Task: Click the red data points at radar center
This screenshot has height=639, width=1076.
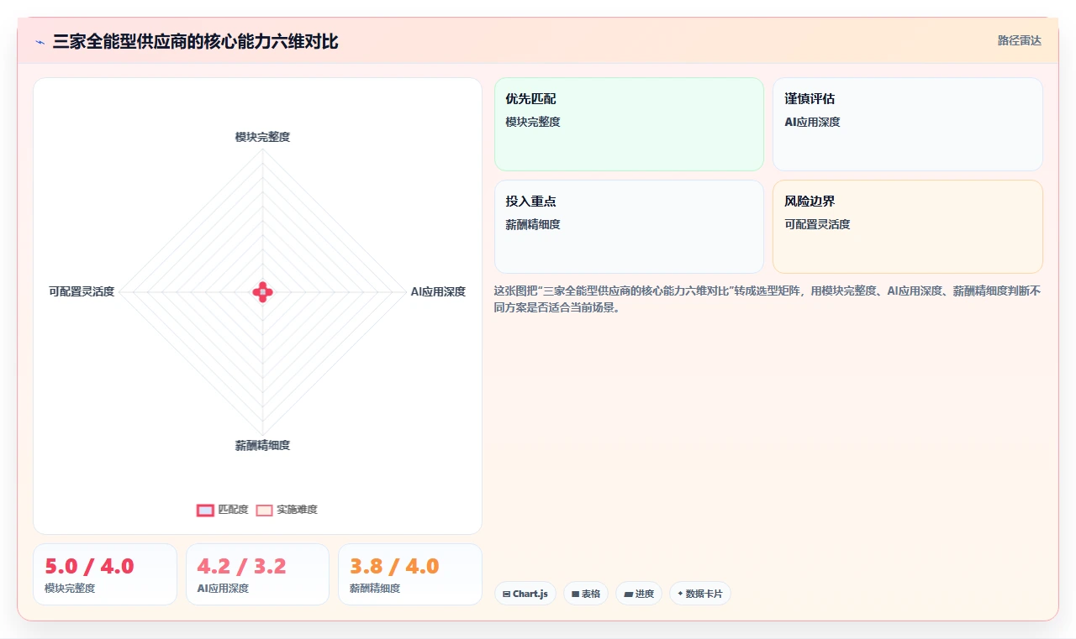Action: tap(263, 292)
